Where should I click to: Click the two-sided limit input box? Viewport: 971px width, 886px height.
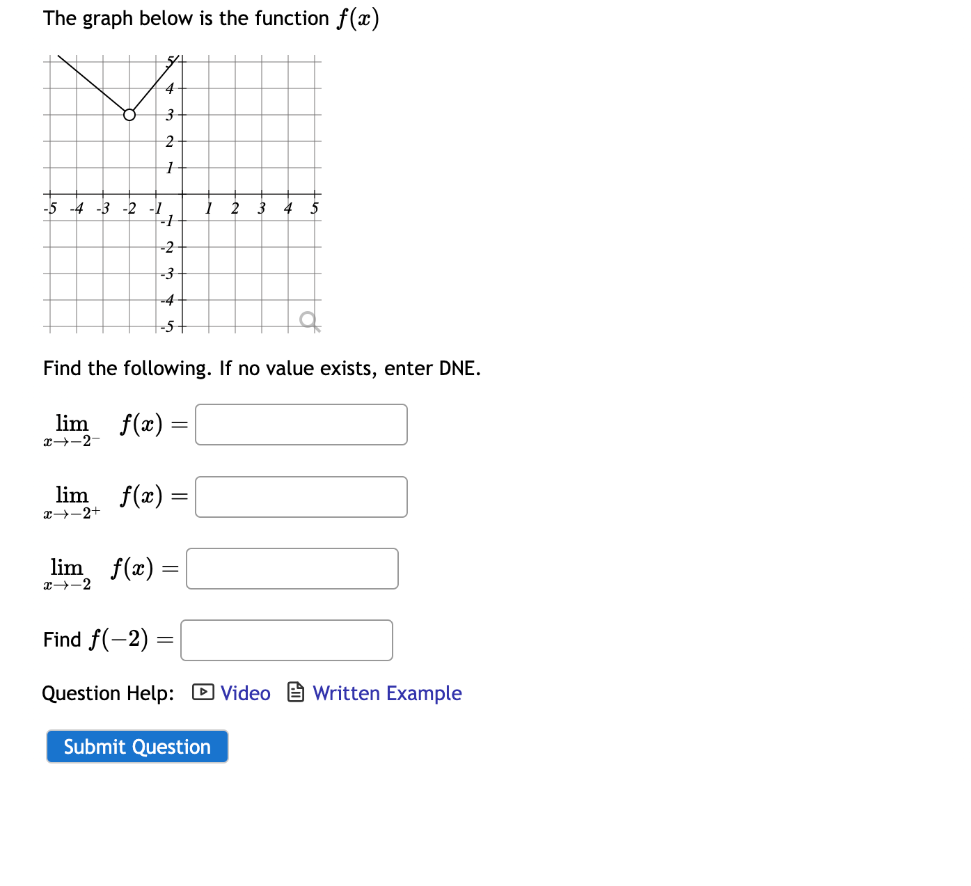[x=292, y=569]
